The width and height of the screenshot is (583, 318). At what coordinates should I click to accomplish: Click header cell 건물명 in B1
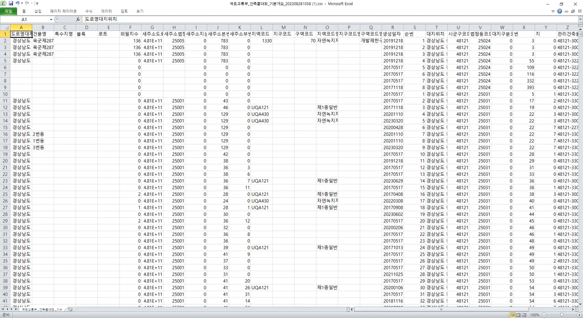(43, 34)
